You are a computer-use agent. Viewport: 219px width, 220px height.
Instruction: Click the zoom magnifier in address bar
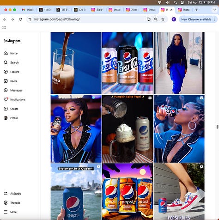tap(156, 19)
